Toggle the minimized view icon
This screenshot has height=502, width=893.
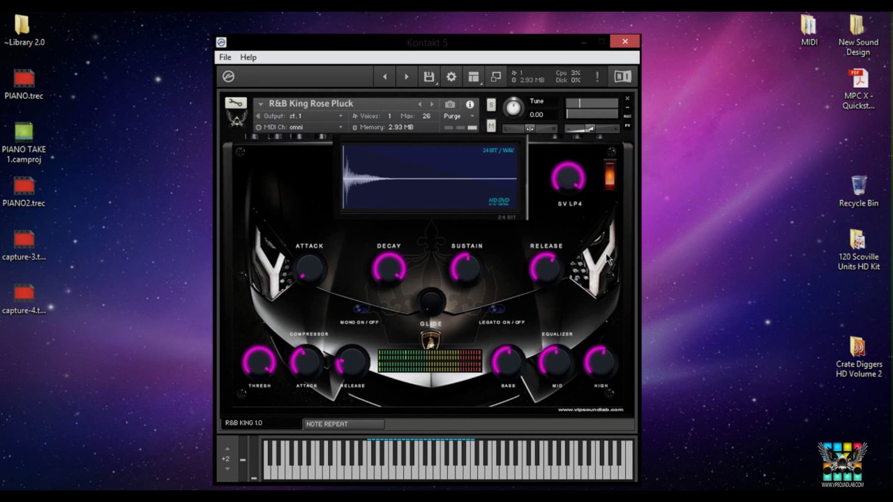click(x=496, y=77)
